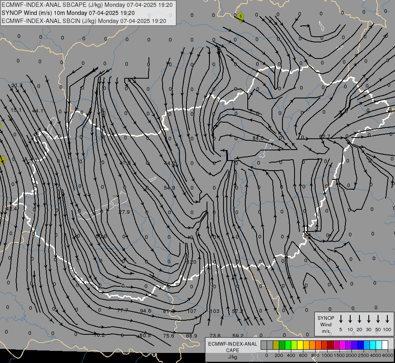Screen dimensions: 395x363
Task: Click the SYNOP Wind m/s legend title
Action: click(x=326, y=324)
